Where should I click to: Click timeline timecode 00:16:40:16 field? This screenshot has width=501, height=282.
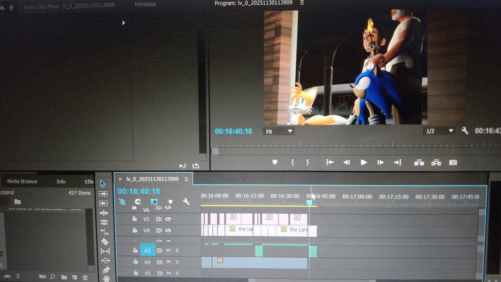[139, 191]
